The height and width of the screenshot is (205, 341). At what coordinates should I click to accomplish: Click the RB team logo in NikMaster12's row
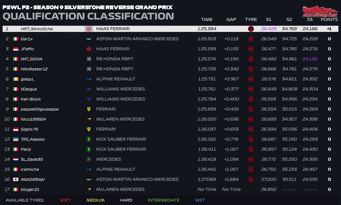(89, 69)
